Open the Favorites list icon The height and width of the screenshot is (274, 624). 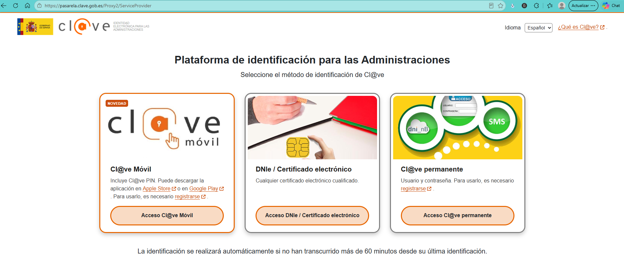coord(550,6)
